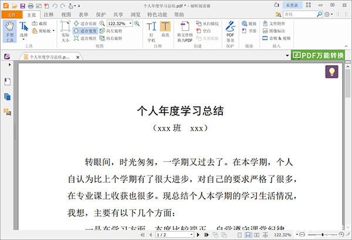Click the ribbon zoom out magnifier
The height and width of the screenshot is (240, 352).
click(x=102, y=23)
